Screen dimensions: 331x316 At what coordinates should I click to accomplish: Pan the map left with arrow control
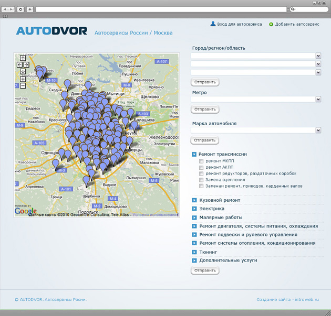(x=19, y=64)
